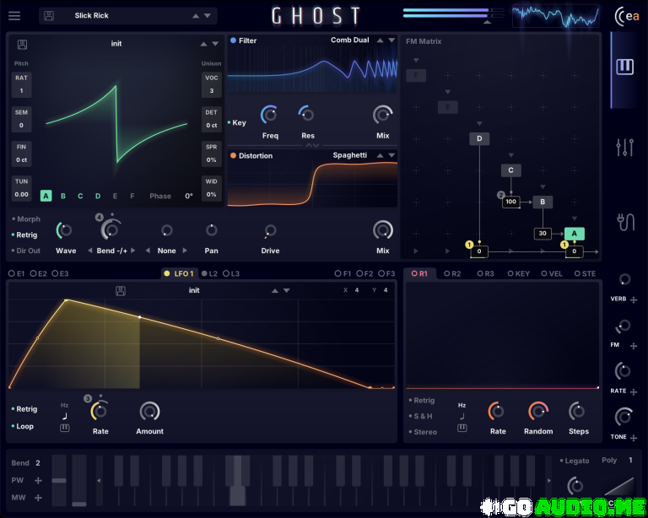
Task: Adjust the filter Freq knob
Action: coord(269,115)
